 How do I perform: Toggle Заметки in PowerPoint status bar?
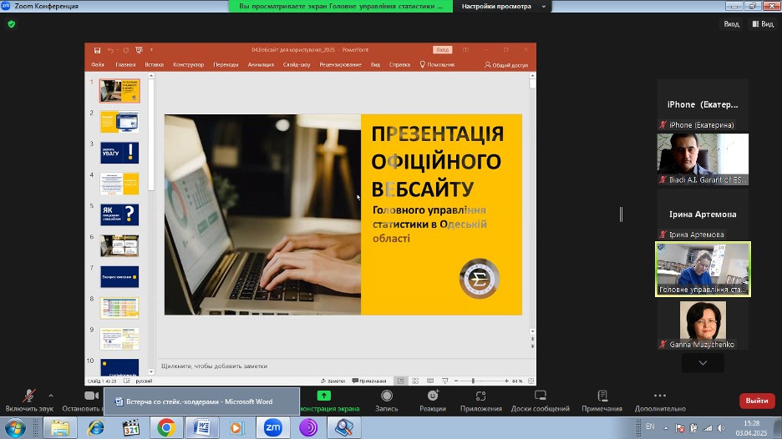pos(333,381)
